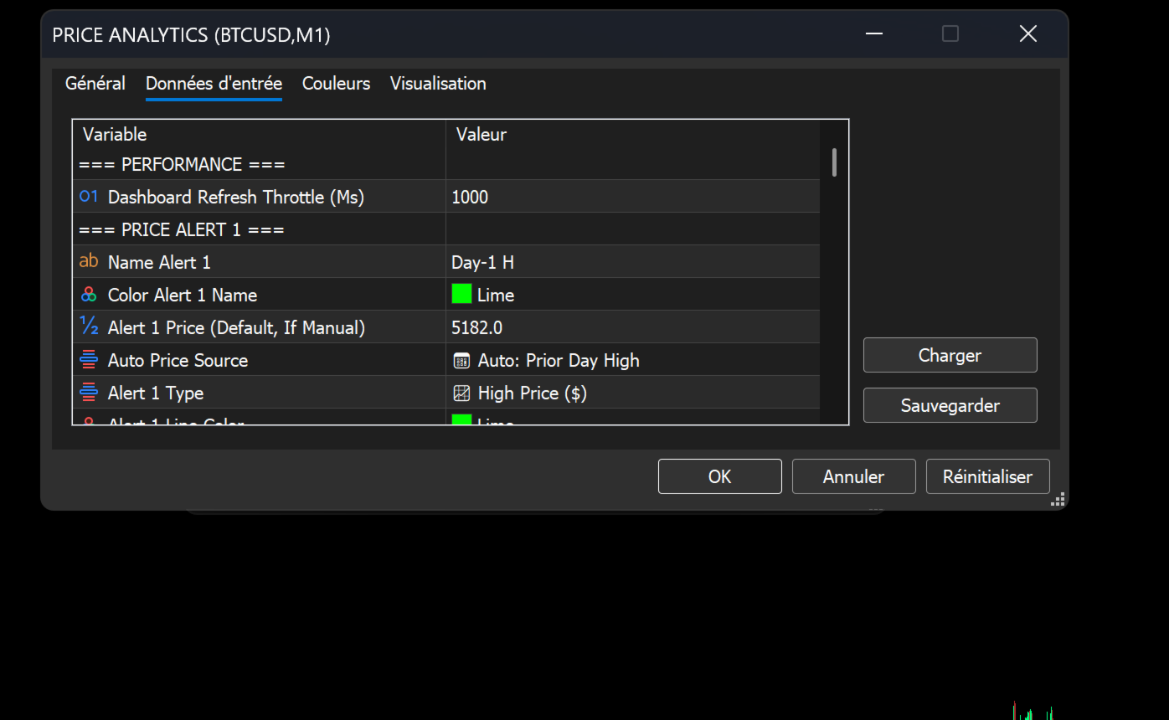Open the Auto: Prior Day High dropdown
1169x720 pixels.
click(633, 360)
